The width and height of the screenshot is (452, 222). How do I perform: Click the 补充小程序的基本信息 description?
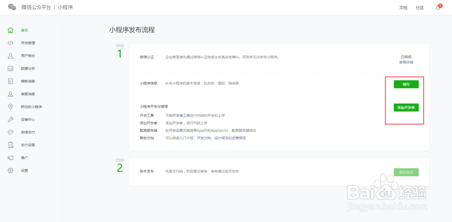pos(202,83)
